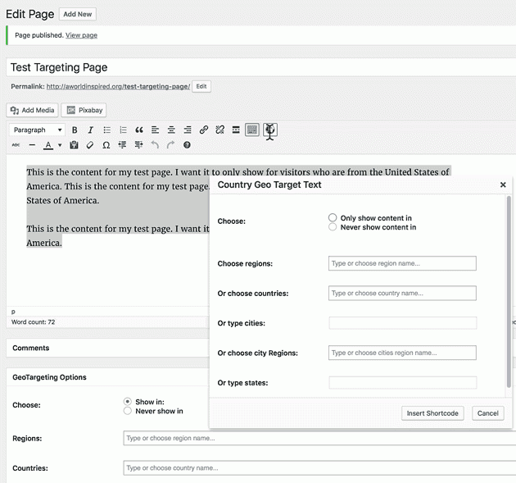Image resolution: width=516 pixels, height=483 pixels.
Task: Toggle italic formatting in editor toolbar
Action: (x=90, y=130)
